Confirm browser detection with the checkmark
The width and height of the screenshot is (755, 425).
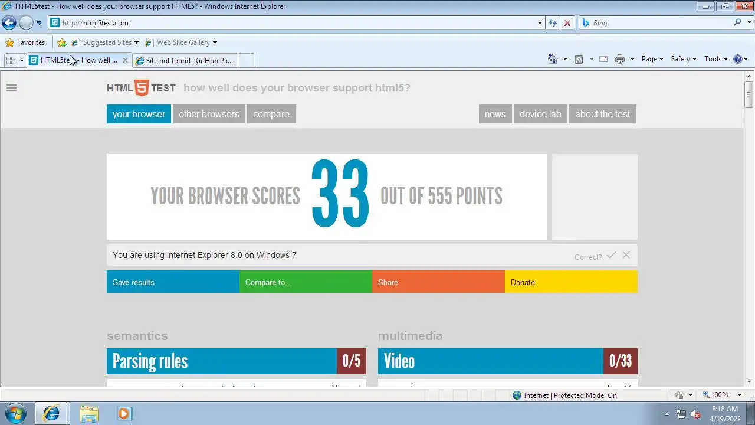click(611, 255)
